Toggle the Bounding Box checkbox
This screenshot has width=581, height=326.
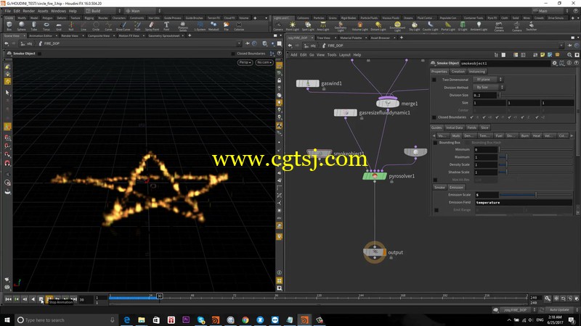click(x=435, y=142)
